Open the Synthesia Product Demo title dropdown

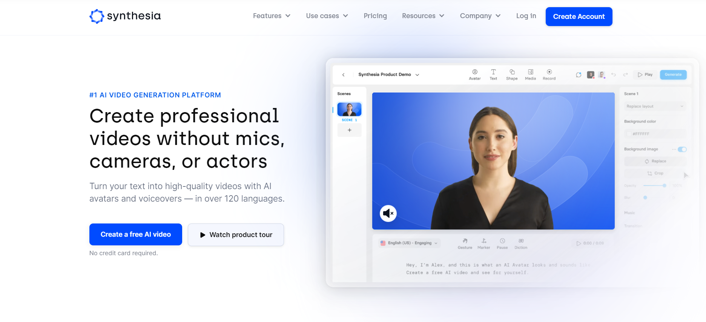[x=389, y=75]
